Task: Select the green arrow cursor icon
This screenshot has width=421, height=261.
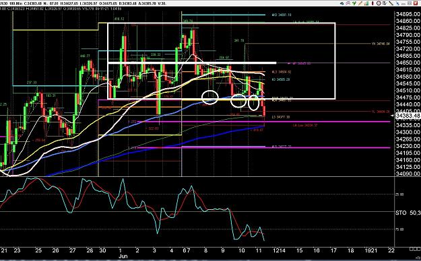Action: coord(354,3)
